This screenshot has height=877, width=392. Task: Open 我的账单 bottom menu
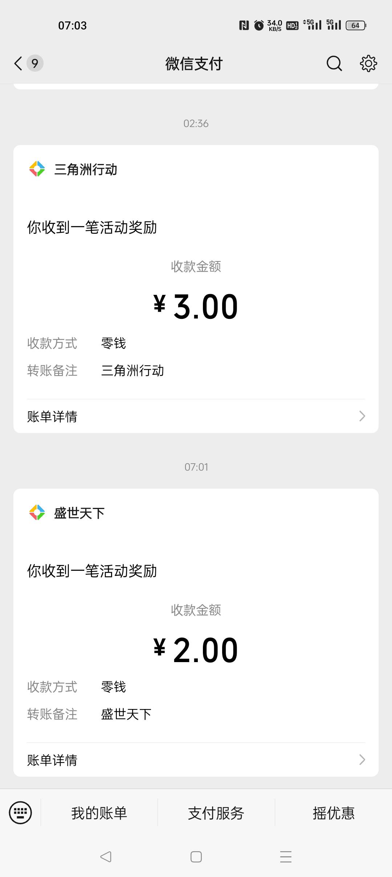point(99,813)
